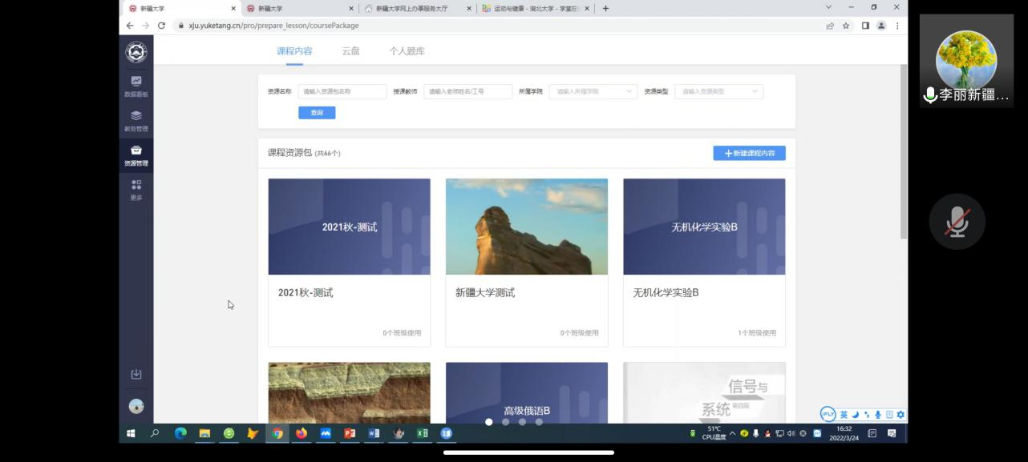Click the 新建课程内容 button
Screen dimensions: 1028x462
(x=749, y=153)
